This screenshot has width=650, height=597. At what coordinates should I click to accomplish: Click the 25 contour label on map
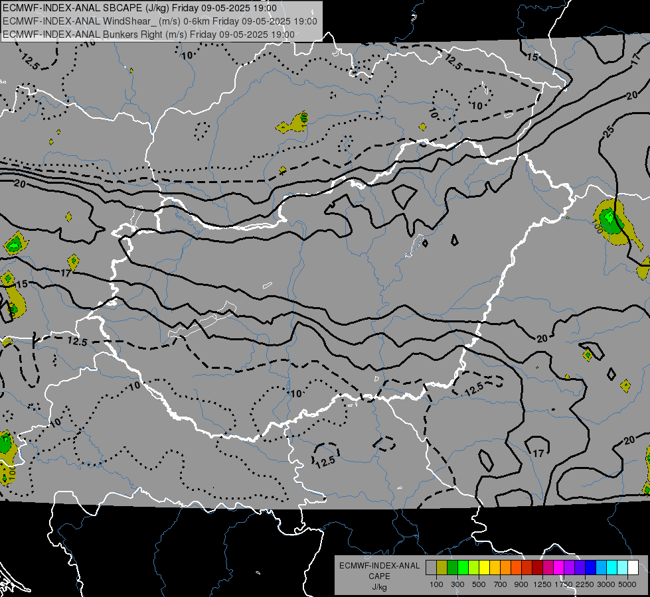pos(609,132)
